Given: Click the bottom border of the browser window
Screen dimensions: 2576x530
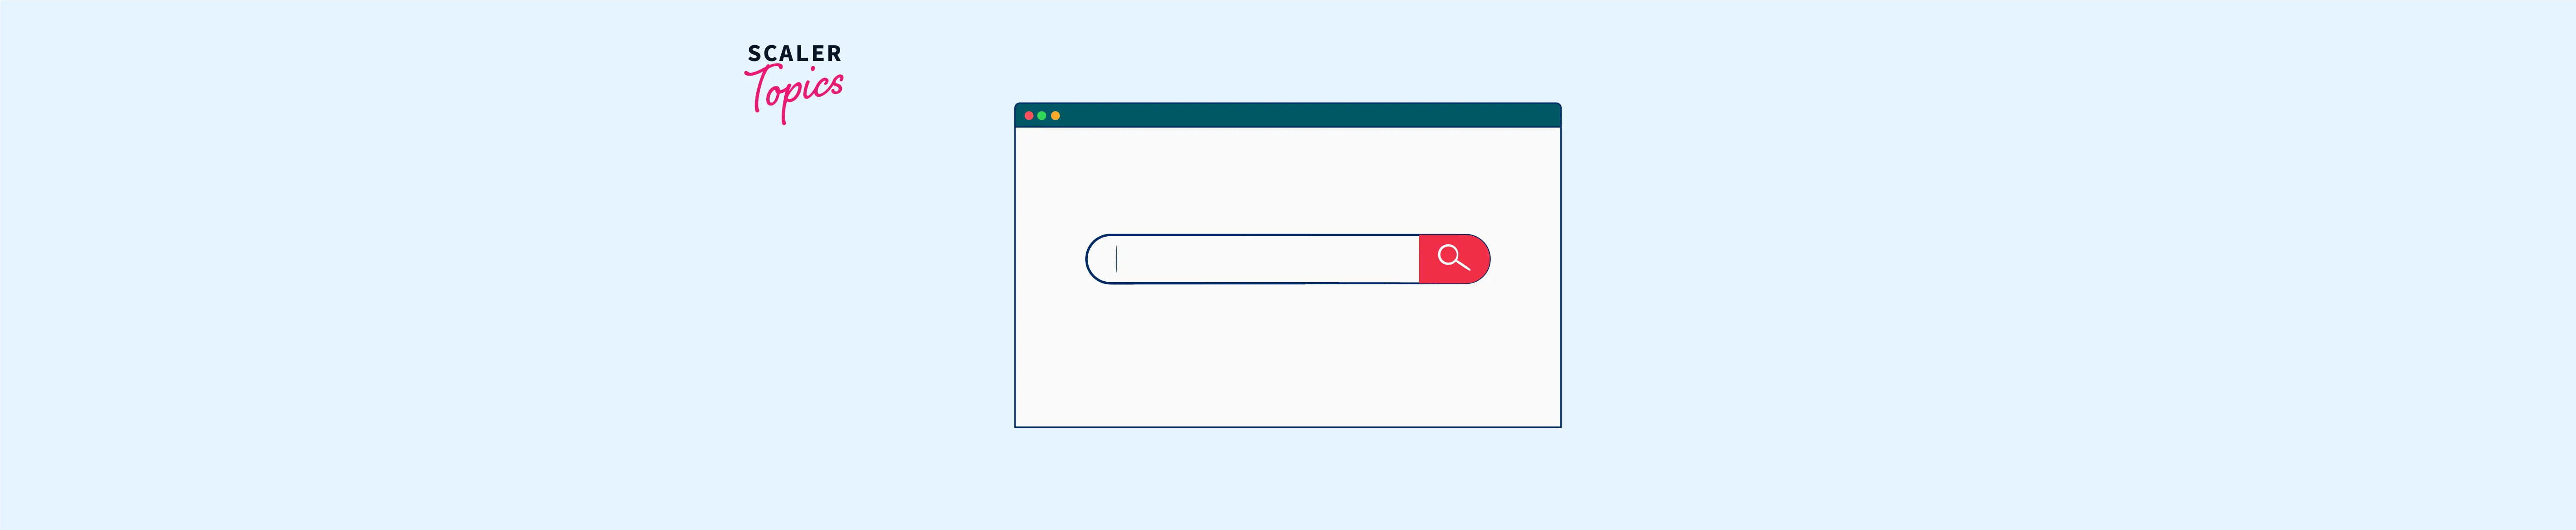Looking at the screenshot, I should [1288, 427].
